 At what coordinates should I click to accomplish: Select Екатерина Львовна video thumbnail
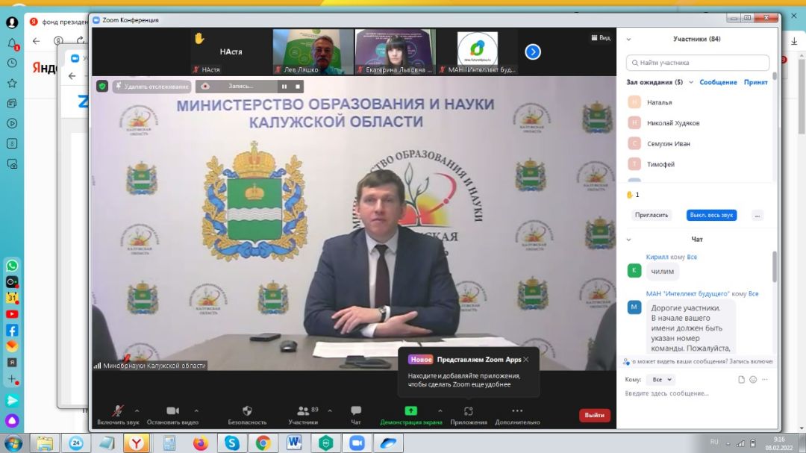tap(395, 52)
